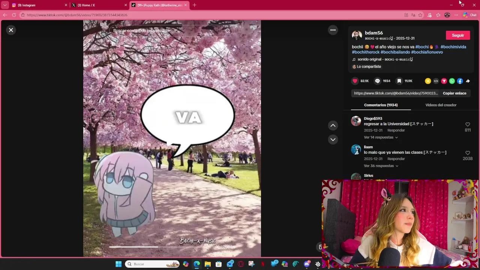Open Microsoft Store from the taskbar
This screenshot has width=480, height=270.
(219, 264)
